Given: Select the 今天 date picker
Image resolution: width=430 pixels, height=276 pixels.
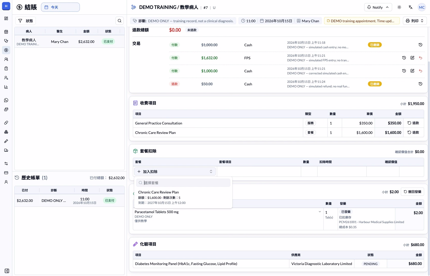Looking at the screenshot, I should (x=60, y=7).
